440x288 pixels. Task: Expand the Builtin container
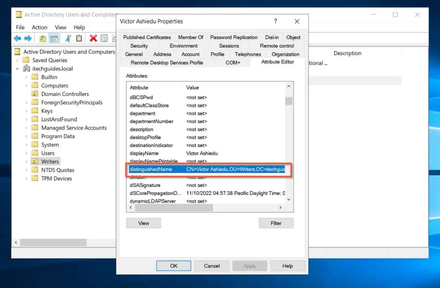(x=26, y=77)
